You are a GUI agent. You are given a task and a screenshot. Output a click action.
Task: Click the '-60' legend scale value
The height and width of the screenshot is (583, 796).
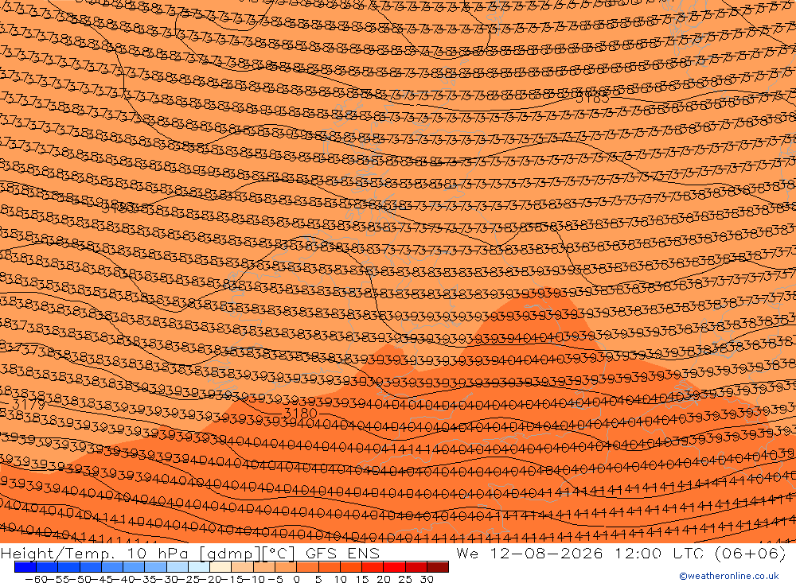36,579
